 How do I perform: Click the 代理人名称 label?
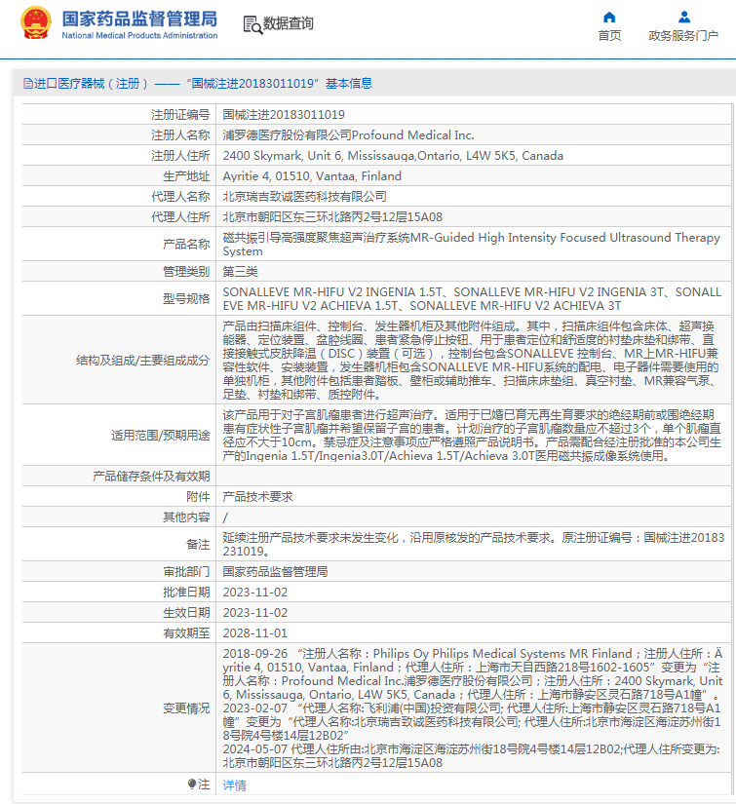point(180,197)
